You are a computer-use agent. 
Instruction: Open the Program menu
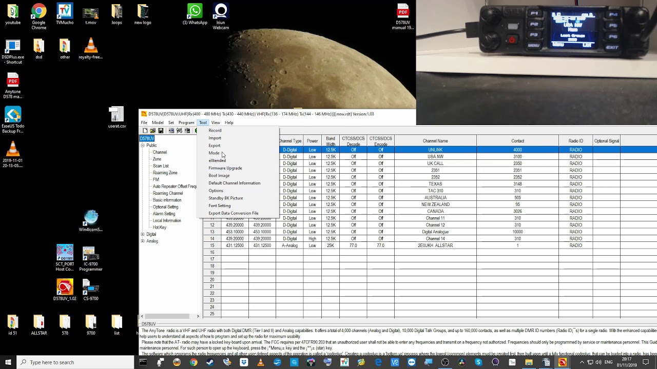click(186, 122)
